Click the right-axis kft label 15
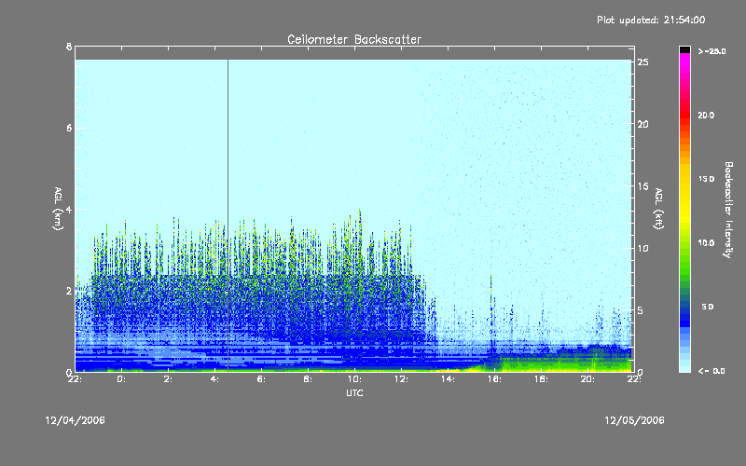 [642, 186]
